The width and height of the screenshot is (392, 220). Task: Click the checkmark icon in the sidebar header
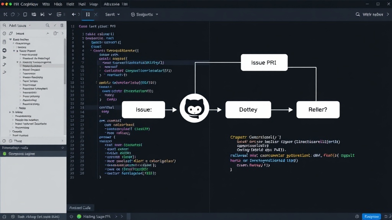55,25
